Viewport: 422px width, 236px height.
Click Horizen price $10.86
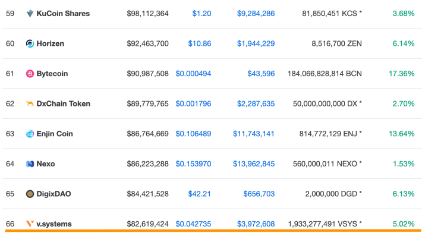(200, 43)
